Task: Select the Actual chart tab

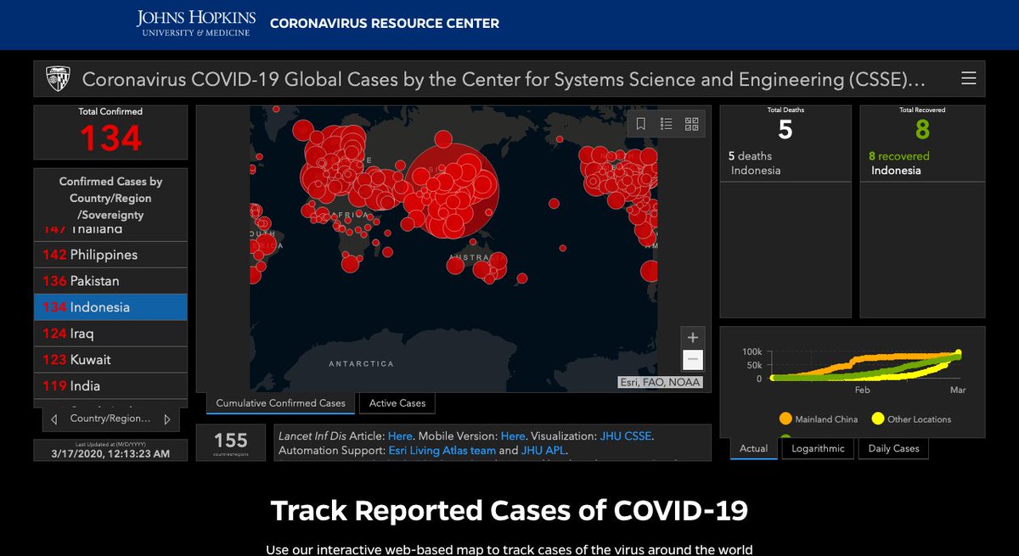Action: tap(753, 448)
